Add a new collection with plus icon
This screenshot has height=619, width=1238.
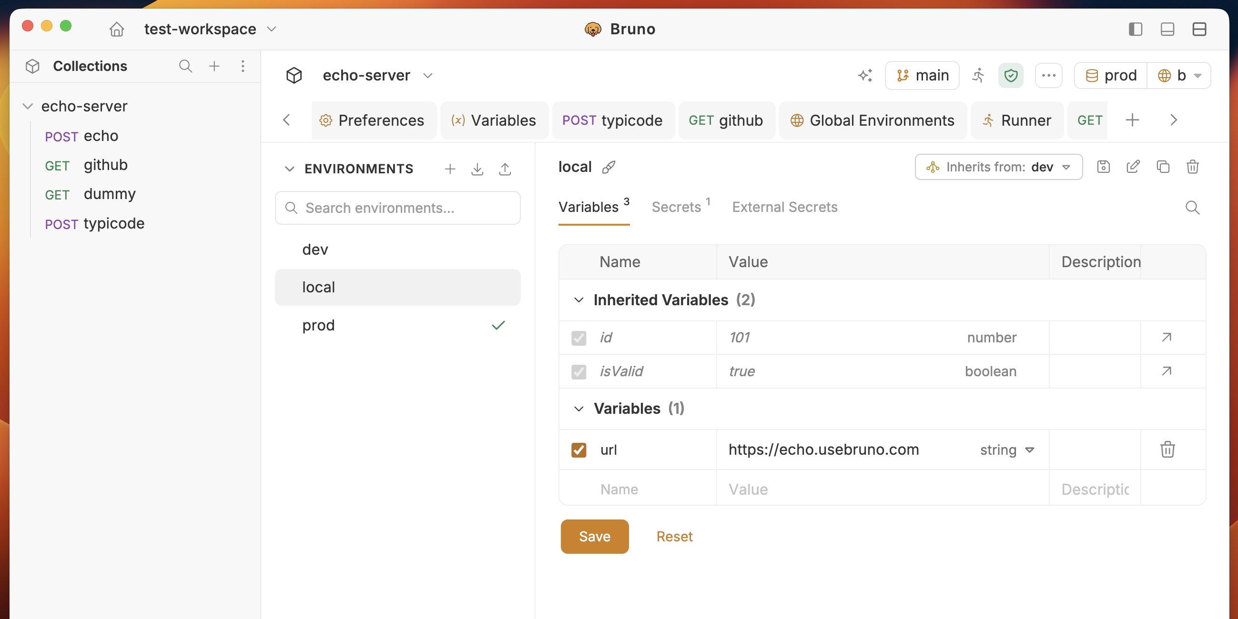(x=214, y=66)
